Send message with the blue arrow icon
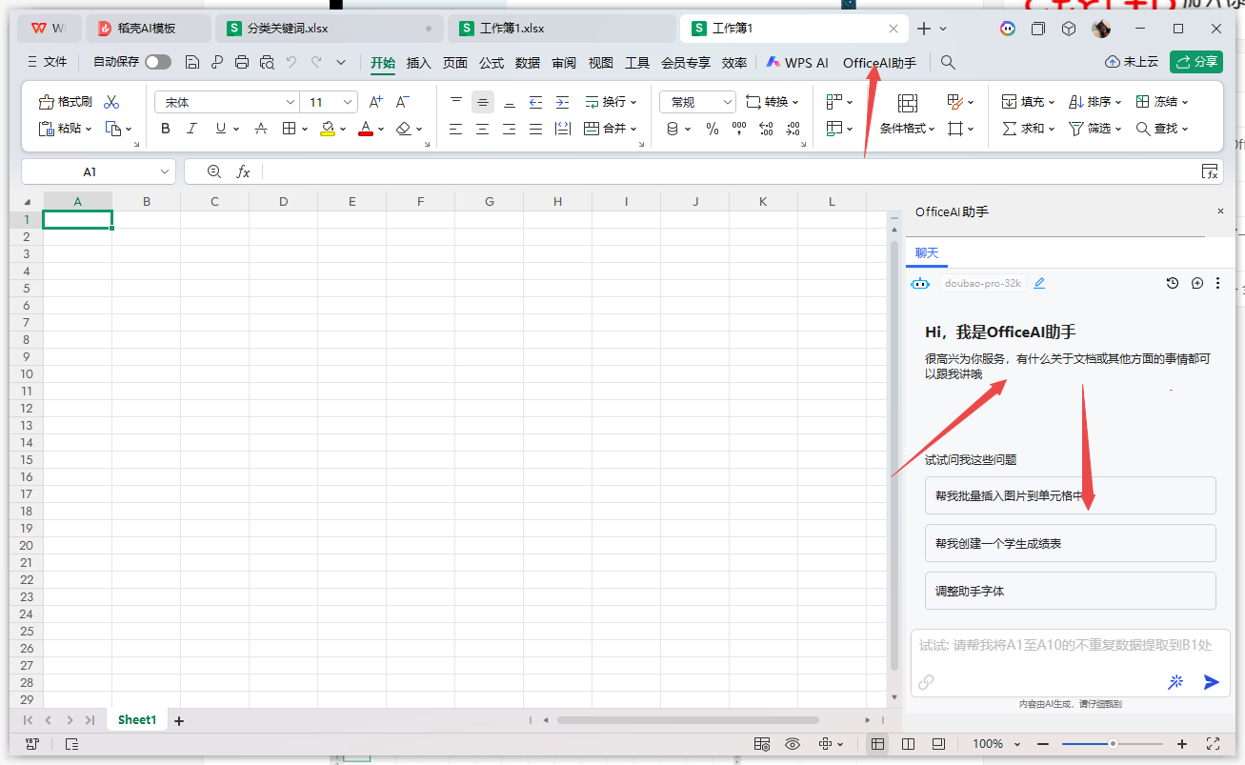 point(1211,682)
